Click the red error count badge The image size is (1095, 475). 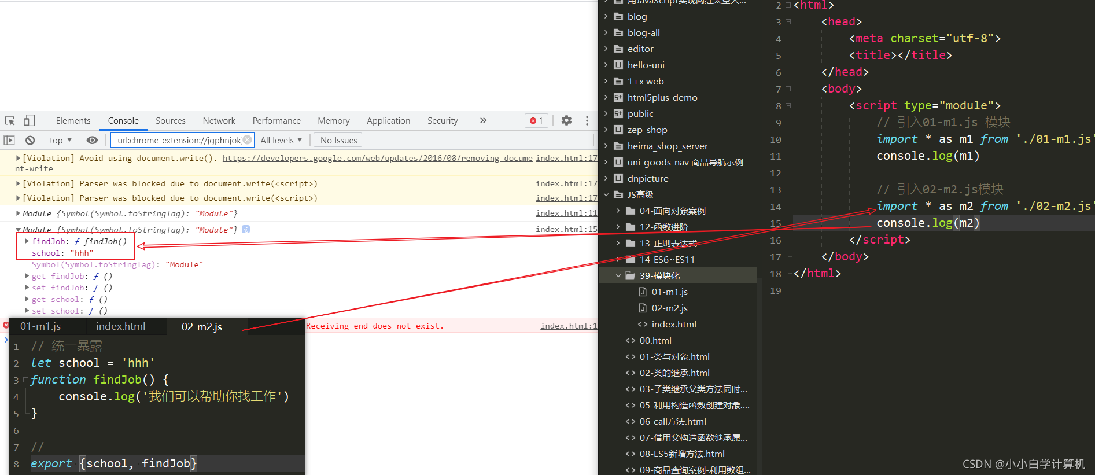coord(536,120)
